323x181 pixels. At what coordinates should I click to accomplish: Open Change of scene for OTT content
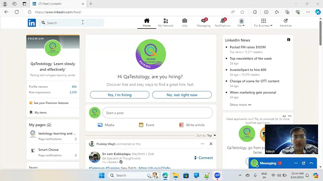[254, 81]
